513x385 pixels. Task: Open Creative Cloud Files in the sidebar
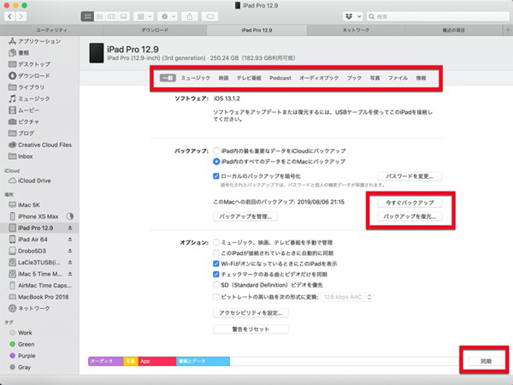coord(40,145)
